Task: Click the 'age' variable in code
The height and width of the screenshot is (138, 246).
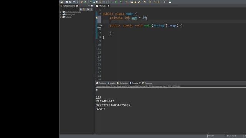Action: (134, 18)
